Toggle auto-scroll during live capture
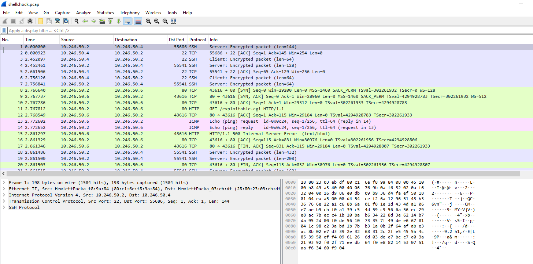This screenshot has width=533, height=264. (127, 21)
